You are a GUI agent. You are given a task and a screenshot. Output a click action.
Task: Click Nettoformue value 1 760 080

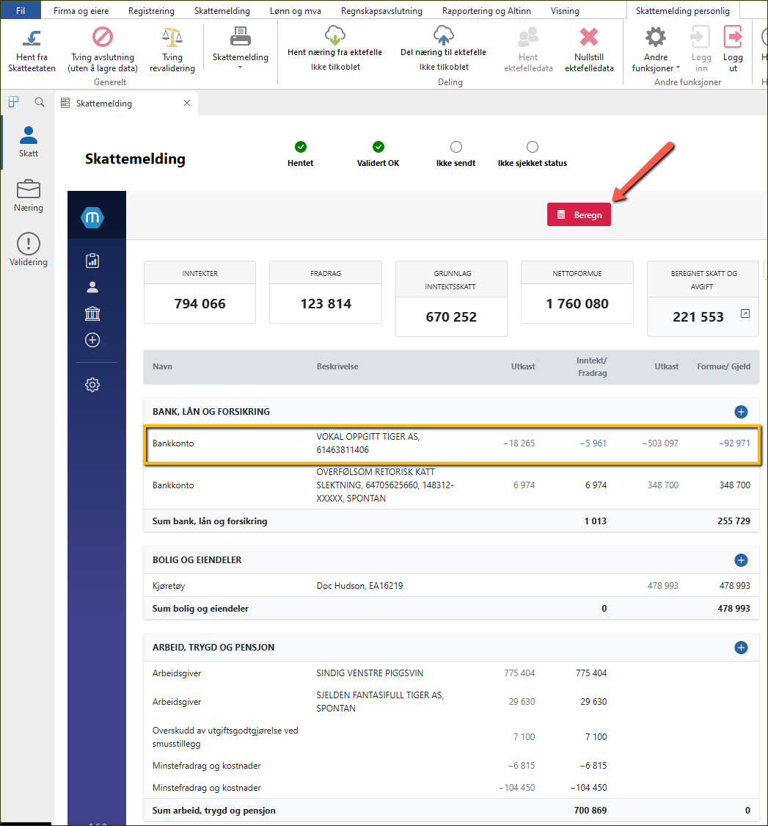tap(577, 303)
